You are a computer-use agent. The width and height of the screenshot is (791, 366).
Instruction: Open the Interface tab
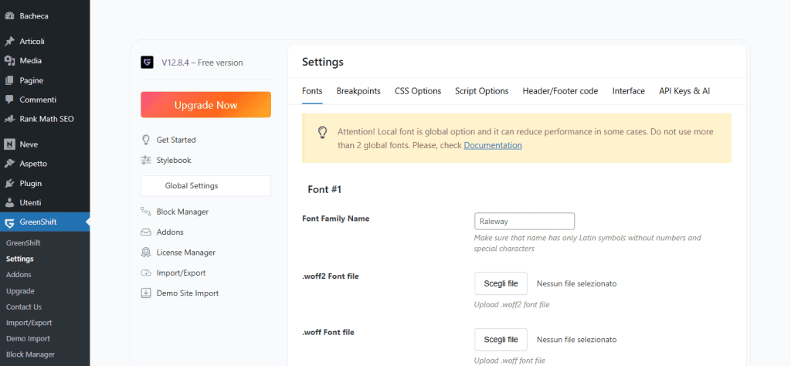[x=629, y=91]
